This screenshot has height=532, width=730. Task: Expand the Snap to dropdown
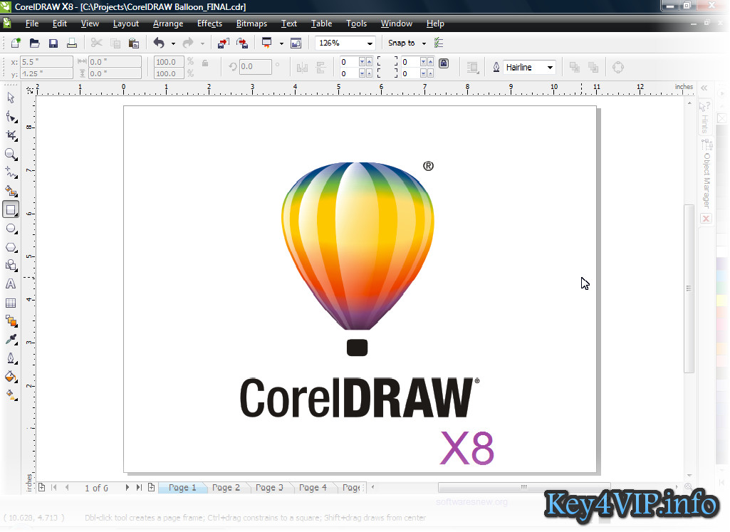[x=424, y=43]
